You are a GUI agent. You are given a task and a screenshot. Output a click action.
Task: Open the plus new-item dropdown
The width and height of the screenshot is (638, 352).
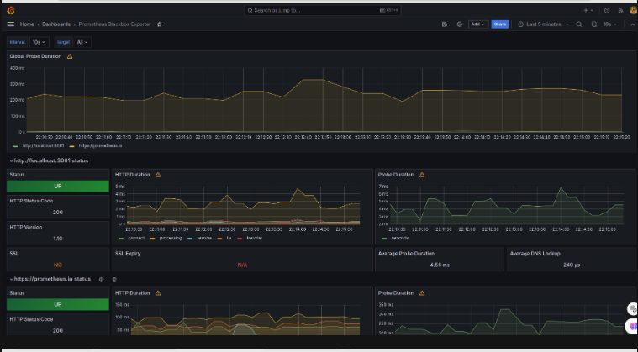[x=588, y=11]
